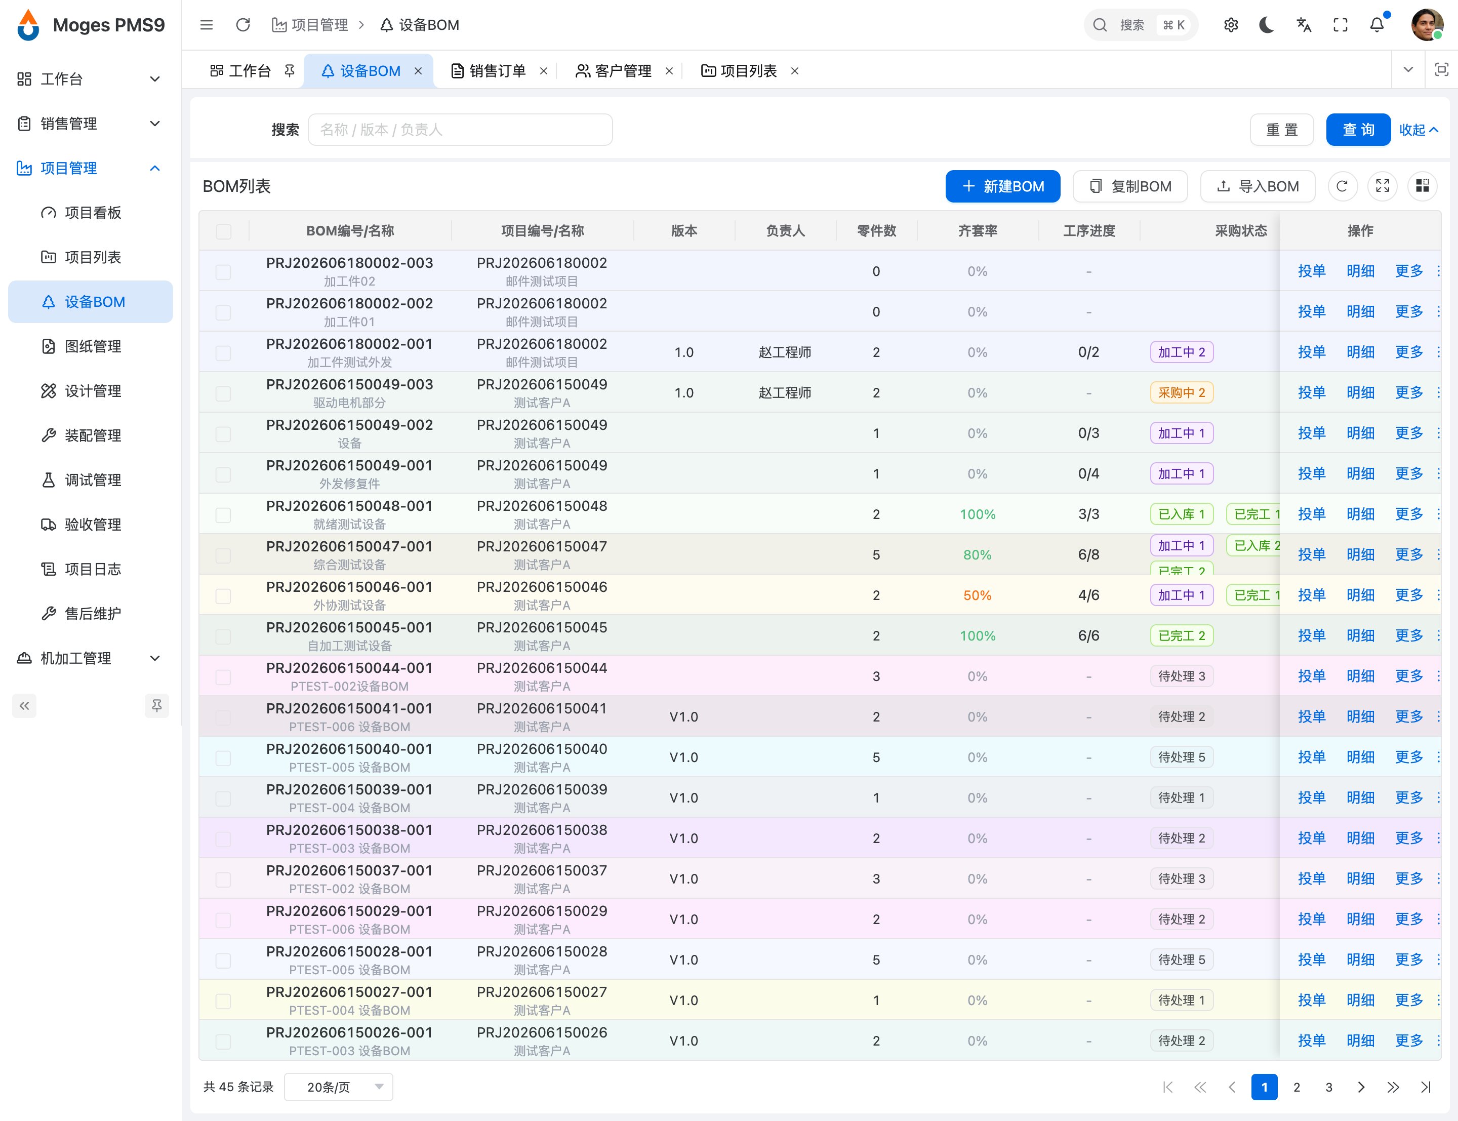Click the 新建BOM button
Viewport: 1458px width, 1121px height.
tap(1002, 186)
